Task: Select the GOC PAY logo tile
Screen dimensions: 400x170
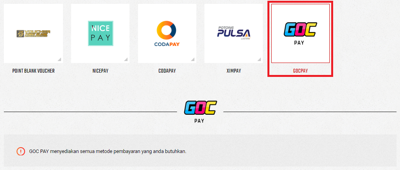Action: (x=300, y=33)
